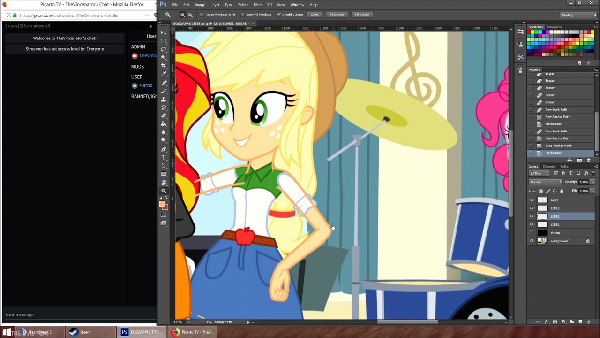Select the Lasso tool
The image size is (600, 338).
(164, 49)
